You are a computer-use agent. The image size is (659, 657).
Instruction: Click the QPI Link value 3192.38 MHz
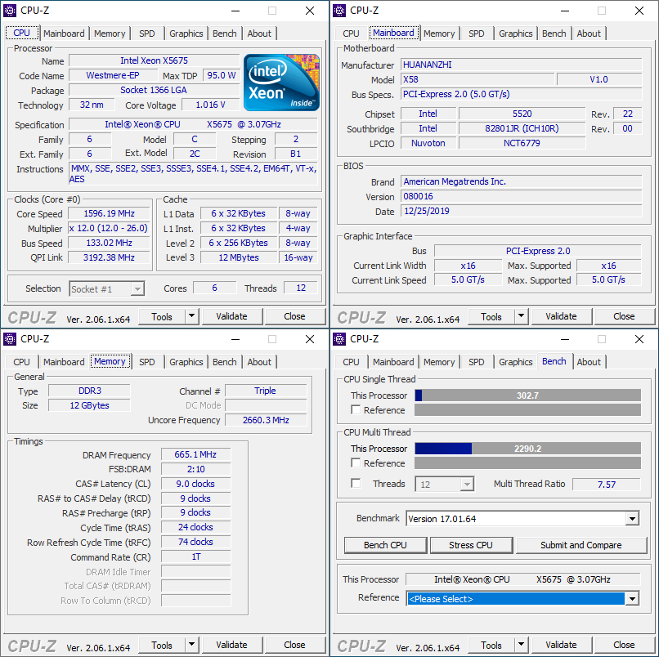[x=109, y=257]
